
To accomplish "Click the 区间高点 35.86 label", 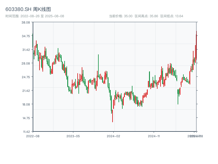I will click(x=146, y=16).
